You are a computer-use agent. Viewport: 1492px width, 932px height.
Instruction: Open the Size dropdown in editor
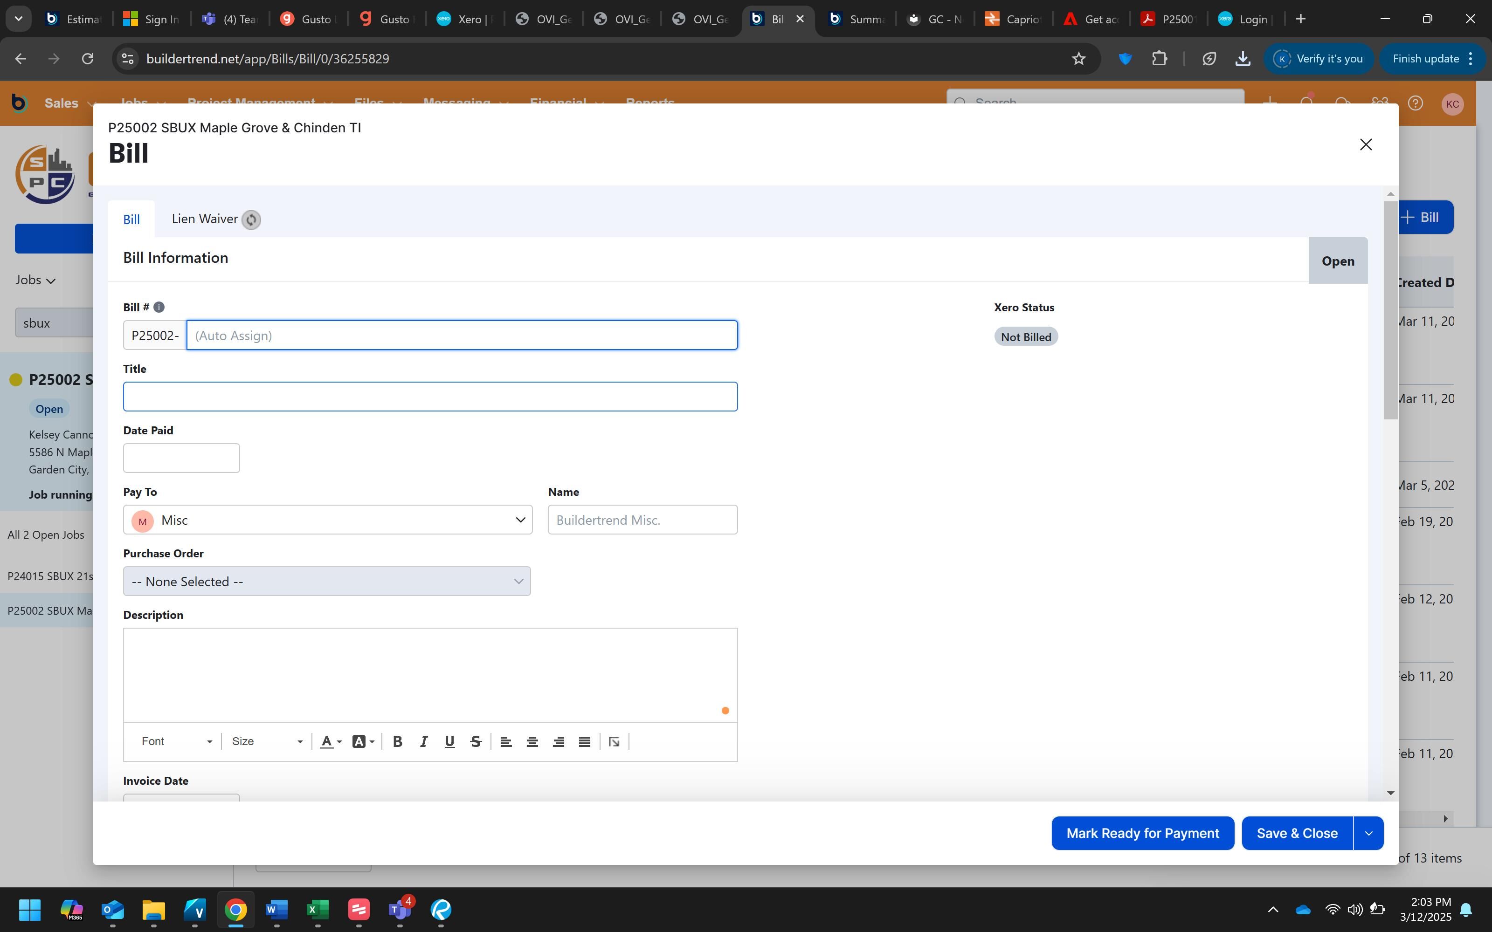tap(266, 741)
